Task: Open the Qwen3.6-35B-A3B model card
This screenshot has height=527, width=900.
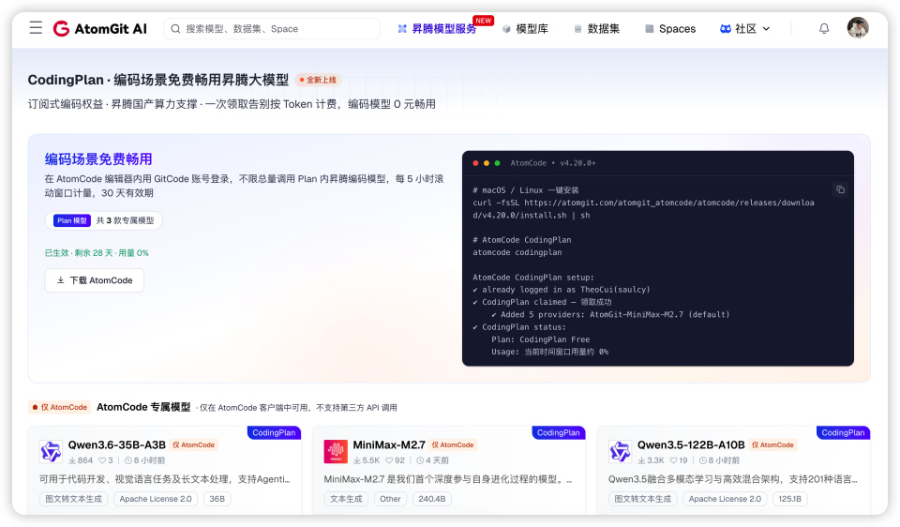Action: (165, 470)
